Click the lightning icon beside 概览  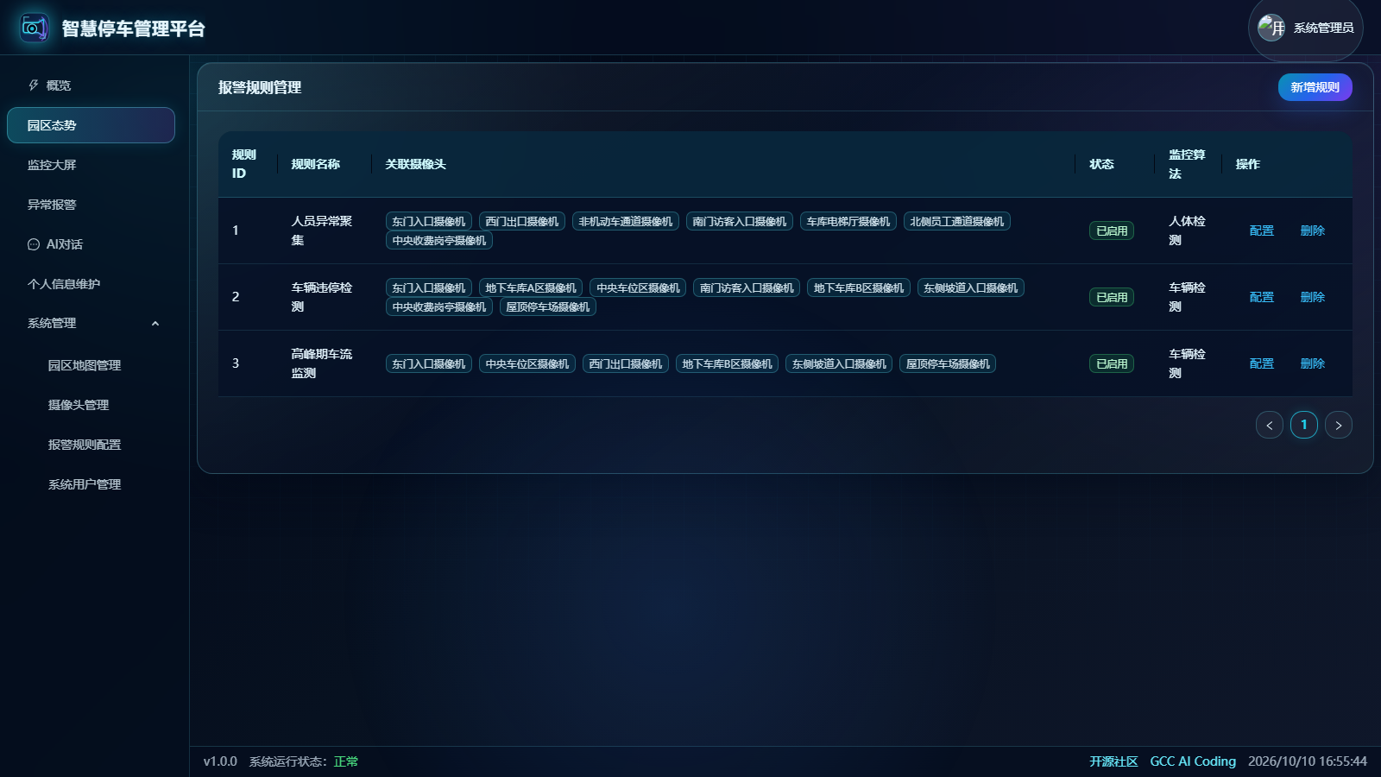(x=34, y=85)
